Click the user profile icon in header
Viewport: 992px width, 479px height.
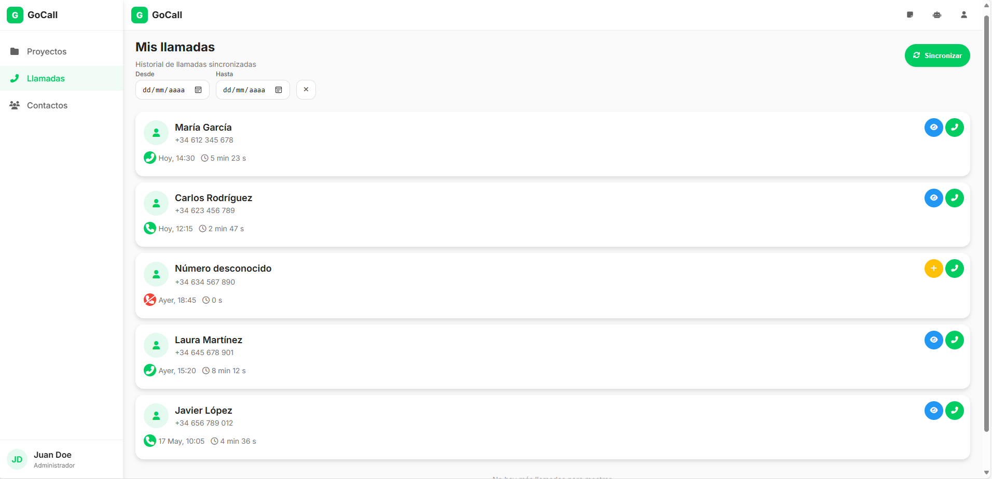click(963, 15)
